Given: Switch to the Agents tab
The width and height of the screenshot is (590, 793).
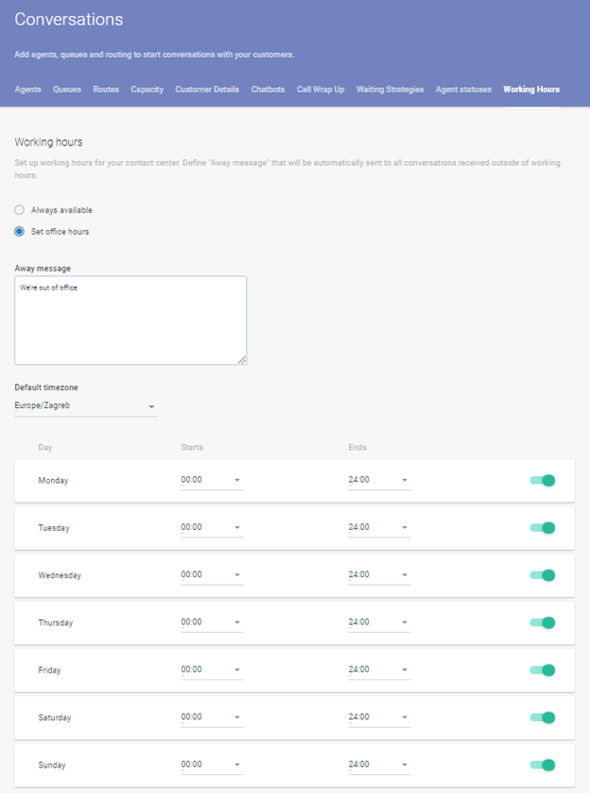Looking at the screenshot, I should click(x=27, y=90).
